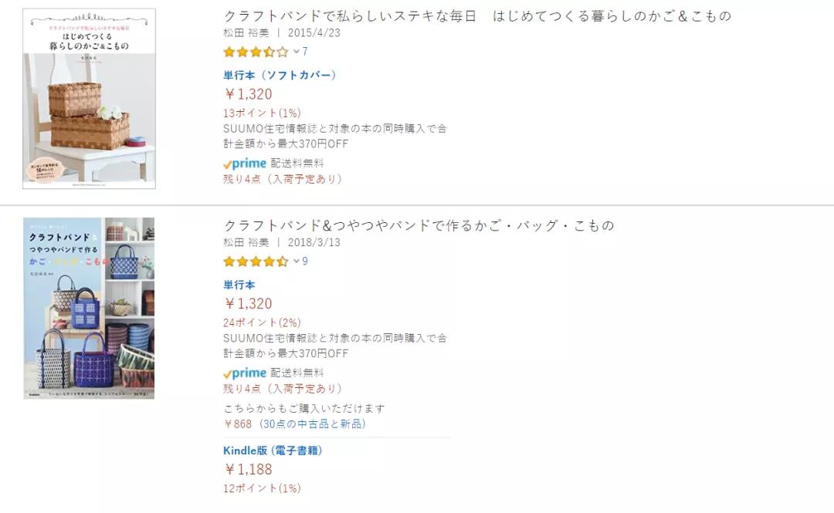Click author 松田 裕美 under the second book
Image resolution: width=834 pixels, height=513 pixels.
pos(244,242)
